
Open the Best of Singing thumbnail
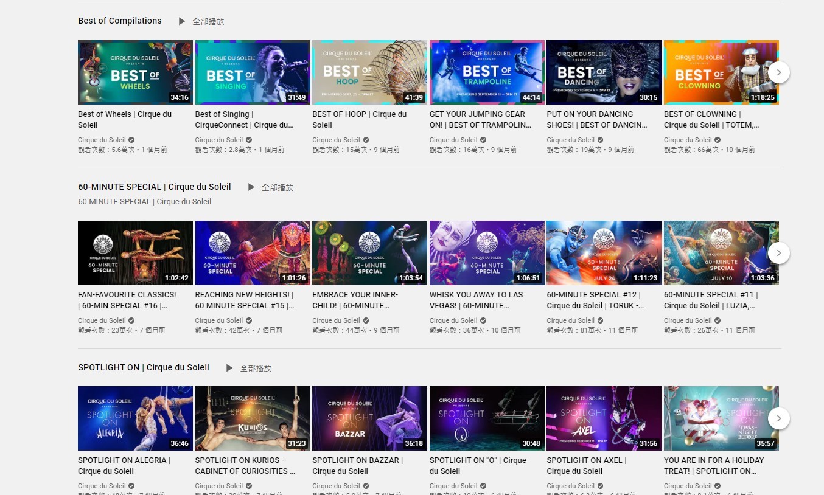point(253,72)
